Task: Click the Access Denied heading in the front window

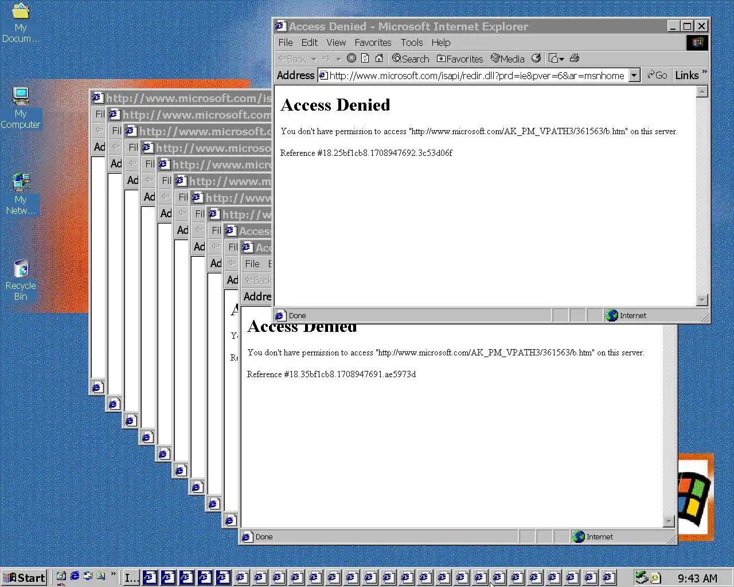Action: (x=335, y=105)
